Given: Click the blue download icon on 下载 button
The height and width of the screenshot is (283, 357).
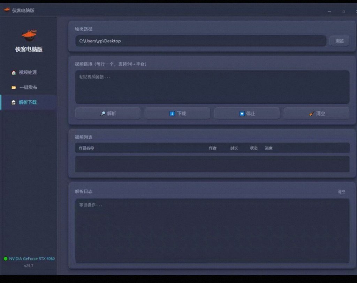Looking at the screenshot, I should (172, 114).
